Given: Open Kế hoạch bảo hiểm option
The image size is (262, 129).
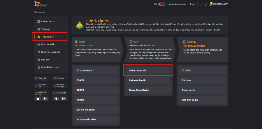Looking at the screenshot, I should (96, 120).
